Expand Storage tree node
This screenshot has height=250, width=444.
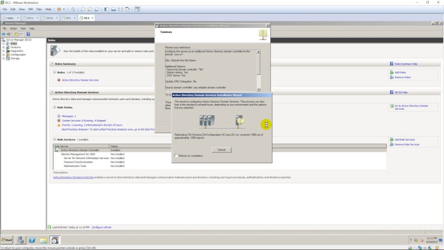[3, 59]
